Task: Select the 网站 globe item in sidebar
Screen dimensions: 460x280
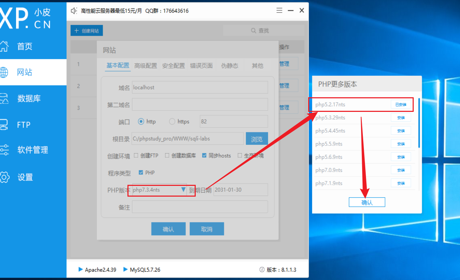Action: click(x=33, y=72)
